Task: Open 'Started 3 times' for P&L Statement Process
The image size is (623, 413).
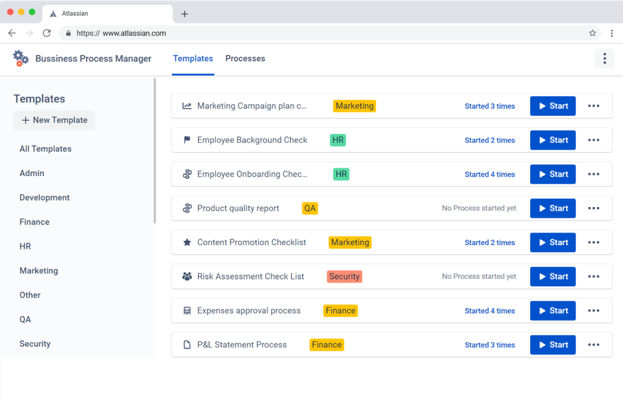Action: point(490,345)
